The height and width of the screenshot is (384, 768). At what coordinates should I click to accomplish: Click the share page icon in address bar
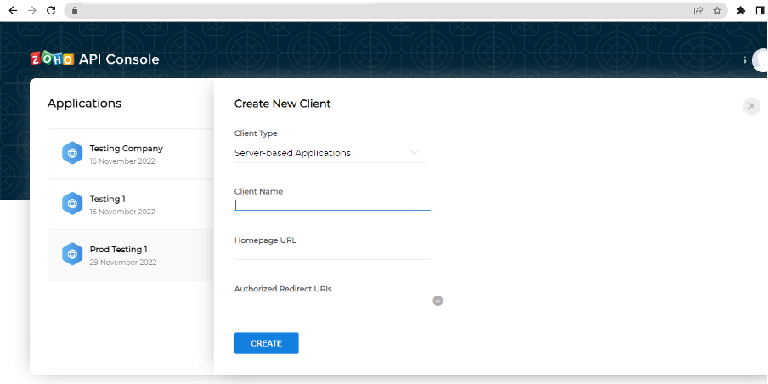point(698,10)
